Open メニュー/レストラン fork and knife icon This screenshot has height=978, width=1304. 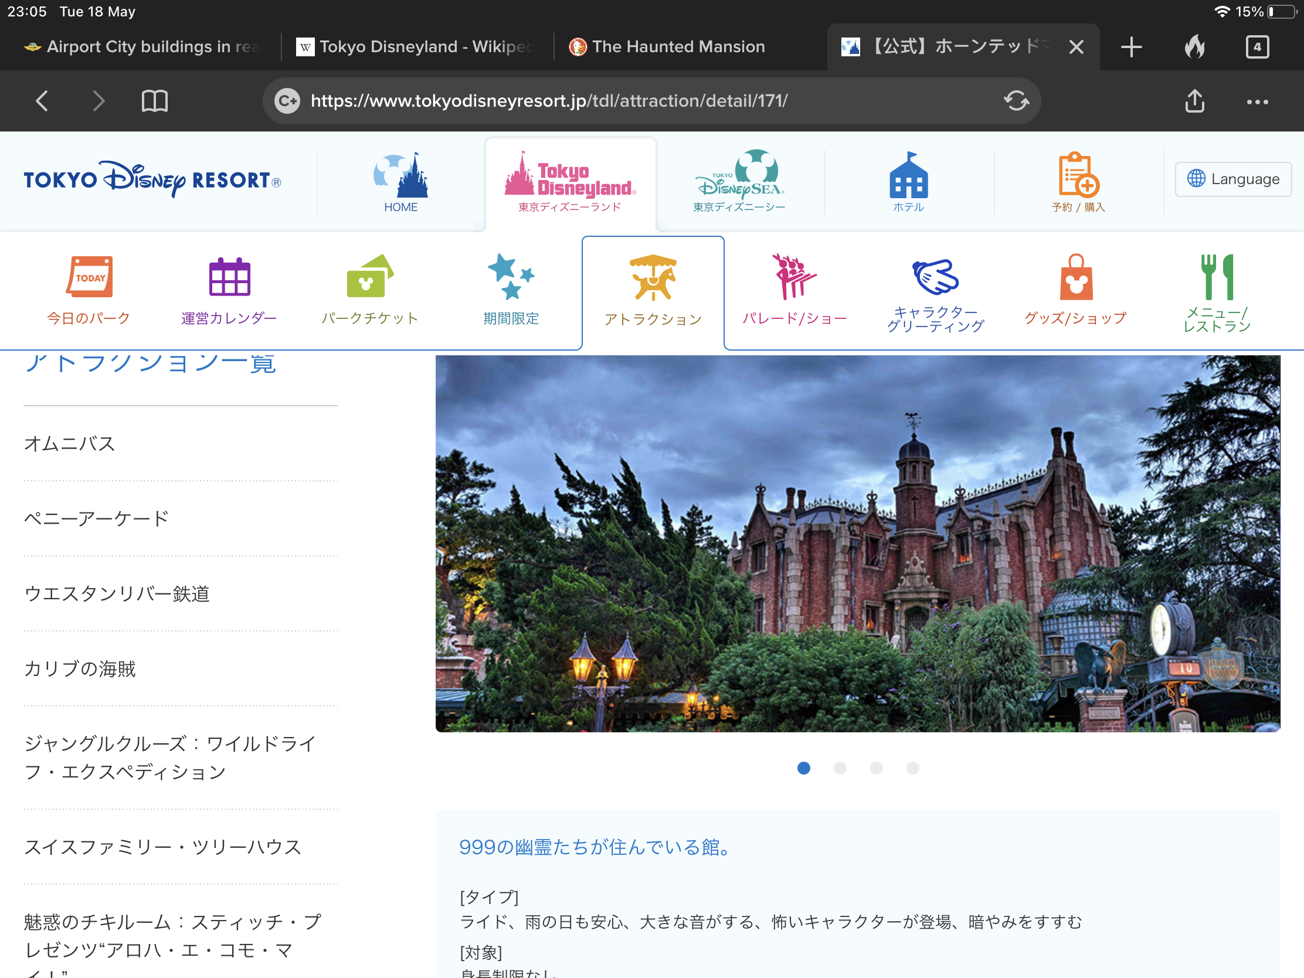(x=1217, y=293)
